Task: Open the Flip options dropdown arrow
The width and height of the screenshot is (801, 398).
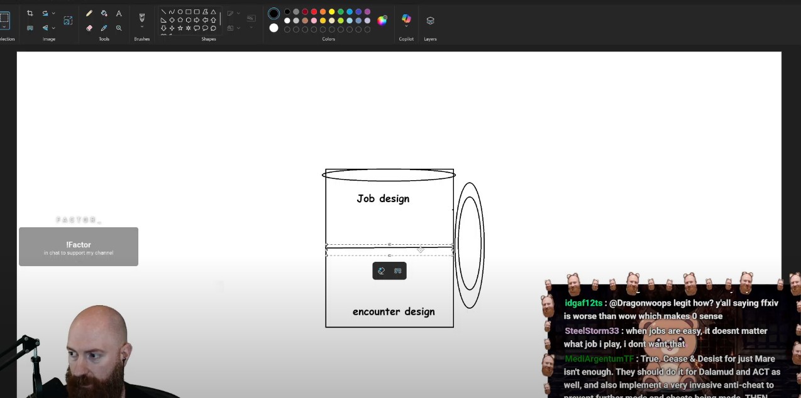Action: (53, 28)
